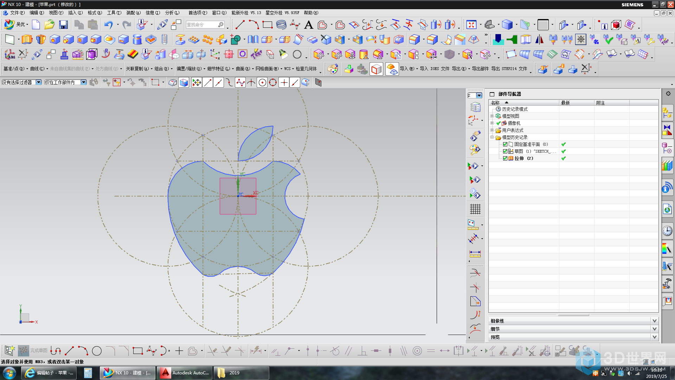
Task: Uncheck the 拉伸 (2) feature checkbox
Action: [505, 158]
